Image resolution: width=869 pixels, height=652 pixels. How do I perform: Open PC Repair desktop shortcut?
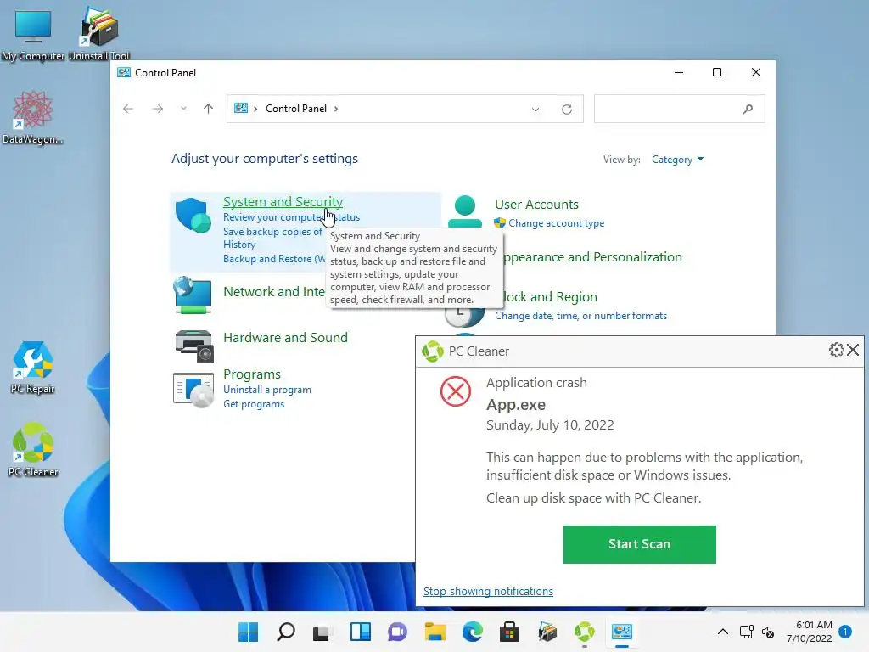(33, 367)
